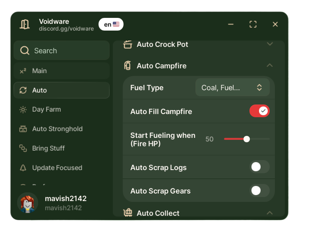The height and width of the screenshot is (238, 315).
Task: Expand the Auto Crock Pot section chevron
Action: tap(270, 44)
